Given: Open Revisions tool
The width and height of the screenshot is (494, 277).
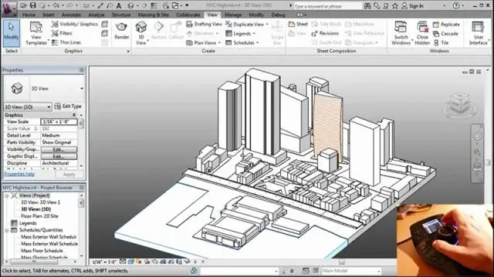Looking at the screenshot, I should point(325,33).
